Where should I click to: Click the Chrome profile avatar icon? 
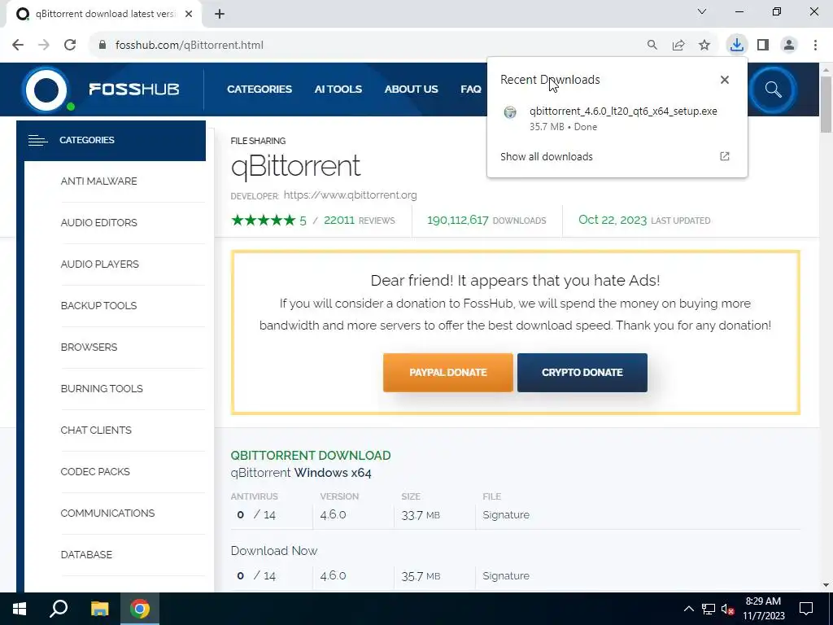click(789, 46)
